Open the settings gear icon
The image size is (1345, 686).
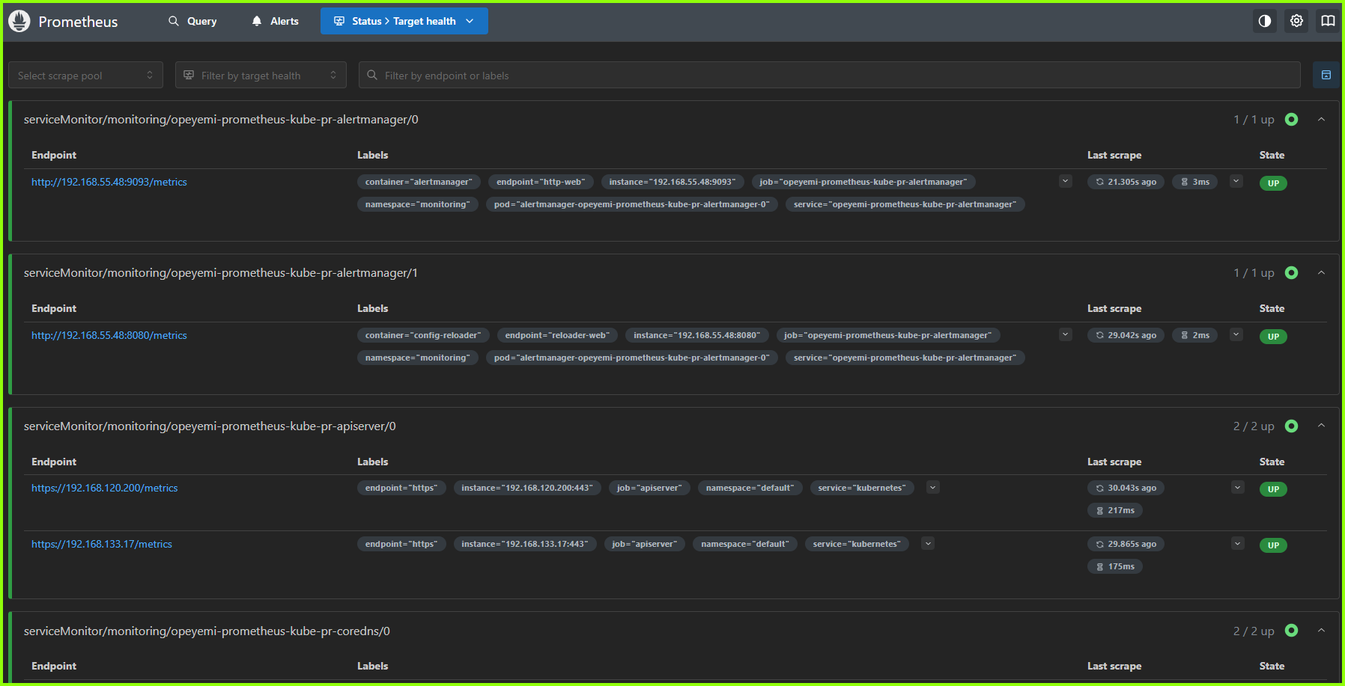(x=1296, y=21)
